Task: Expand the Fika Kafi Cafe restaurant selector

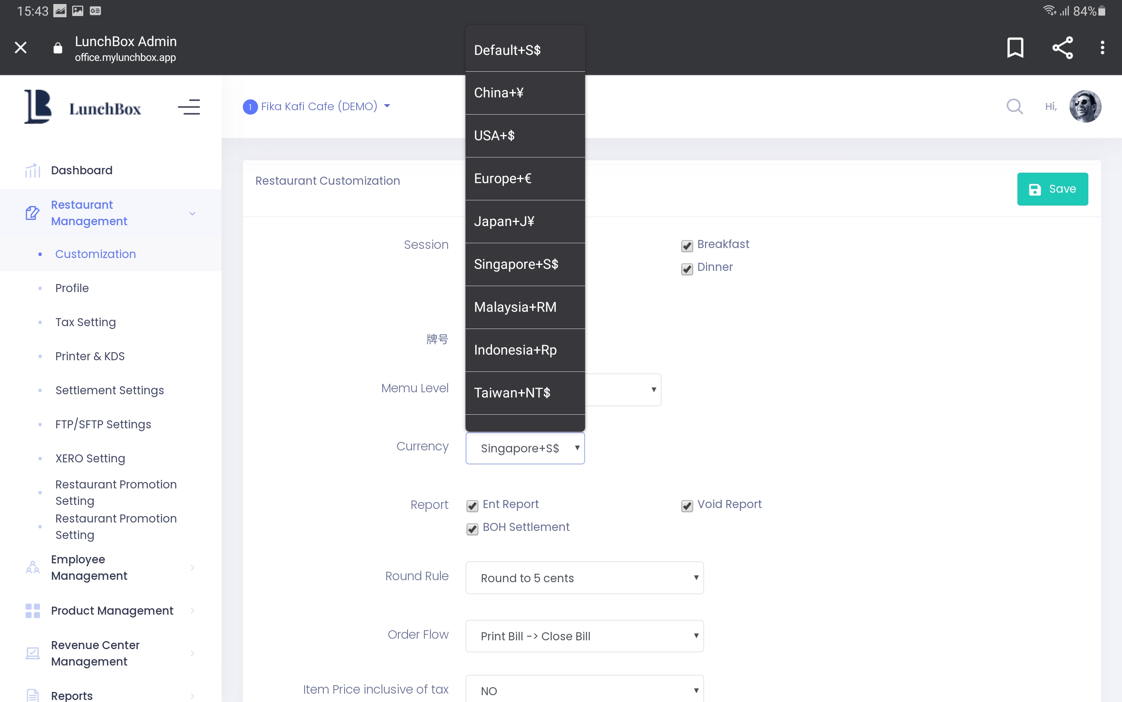Action: point(319,106)
